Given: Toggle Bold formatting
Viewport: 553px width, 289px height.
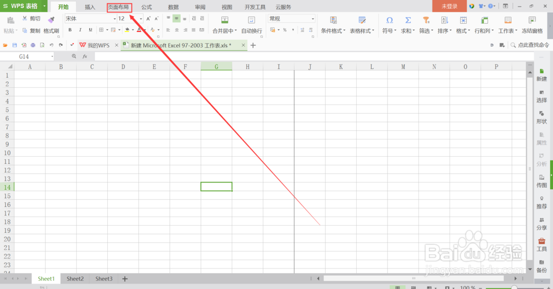Looking at the screenshot, I should coord(70,30).
